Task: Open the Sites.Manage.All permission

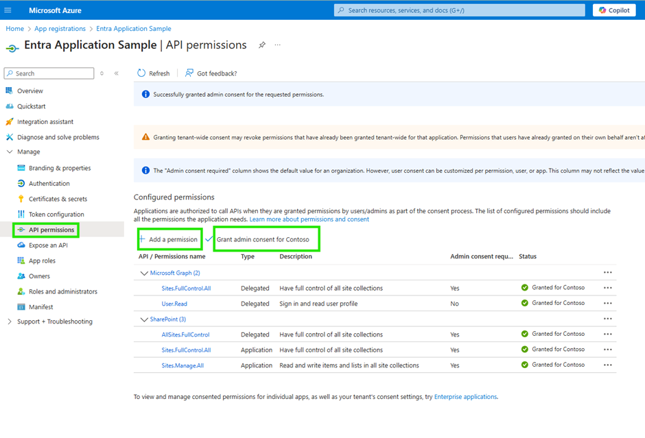Action: (x=183, y=365)
